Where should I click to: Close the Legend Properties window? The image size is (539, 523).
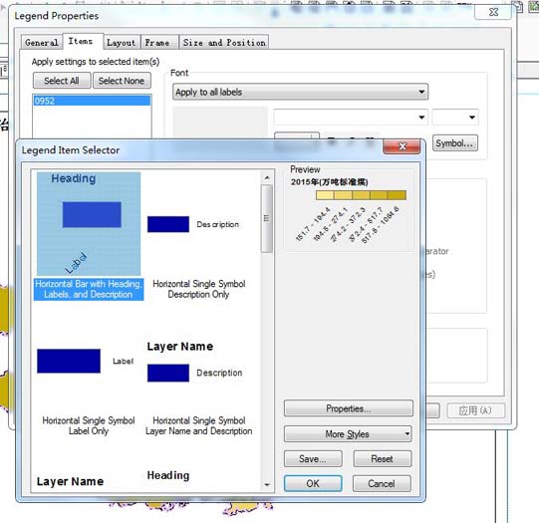(493, 12)
